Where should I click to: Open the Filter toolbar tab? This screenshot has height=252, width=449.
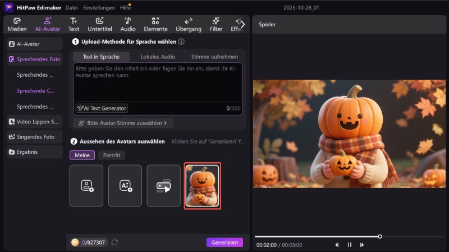pyautogui.click(x=216, y=24)
